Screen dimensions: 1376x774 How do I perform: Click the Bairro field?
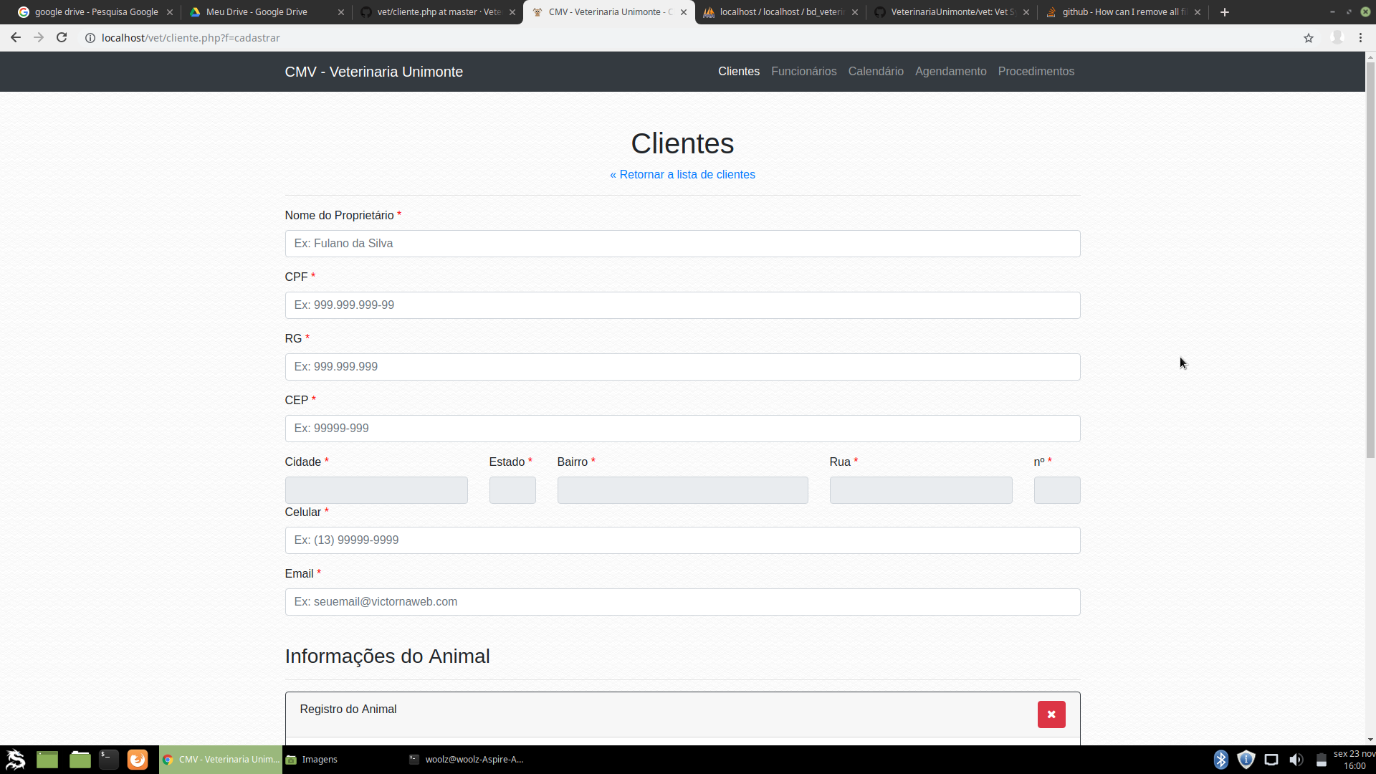coord(682,490)
